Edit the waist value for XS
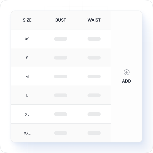Viewport: 153px width, 153px height. (x=94, y=39)
